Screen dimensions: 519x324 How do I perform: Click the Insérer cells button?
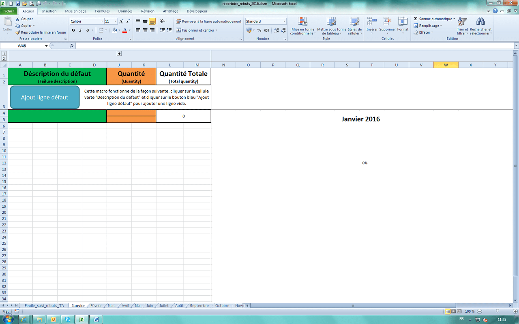tap(372, 26)
